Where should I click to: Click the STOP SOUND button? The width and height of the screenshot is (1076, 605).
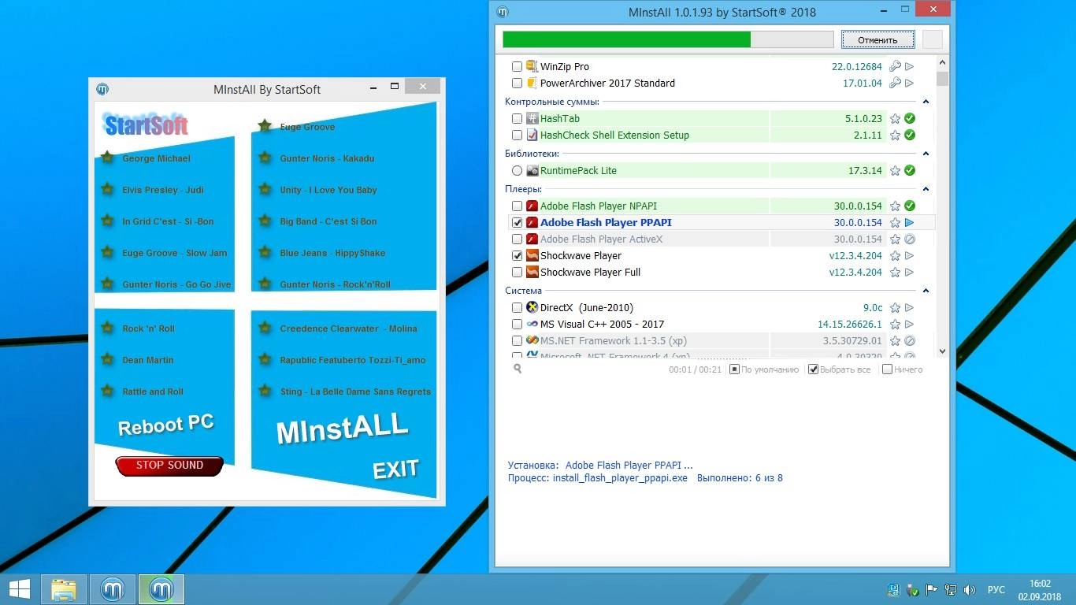pyautogui.click(x=169, y=466)
